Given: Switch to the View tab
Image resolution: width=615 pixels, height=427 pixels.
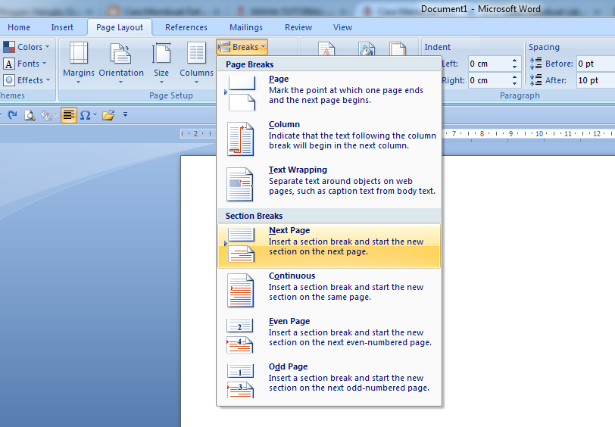Looking at the screenshot, I should pos(342,27).
